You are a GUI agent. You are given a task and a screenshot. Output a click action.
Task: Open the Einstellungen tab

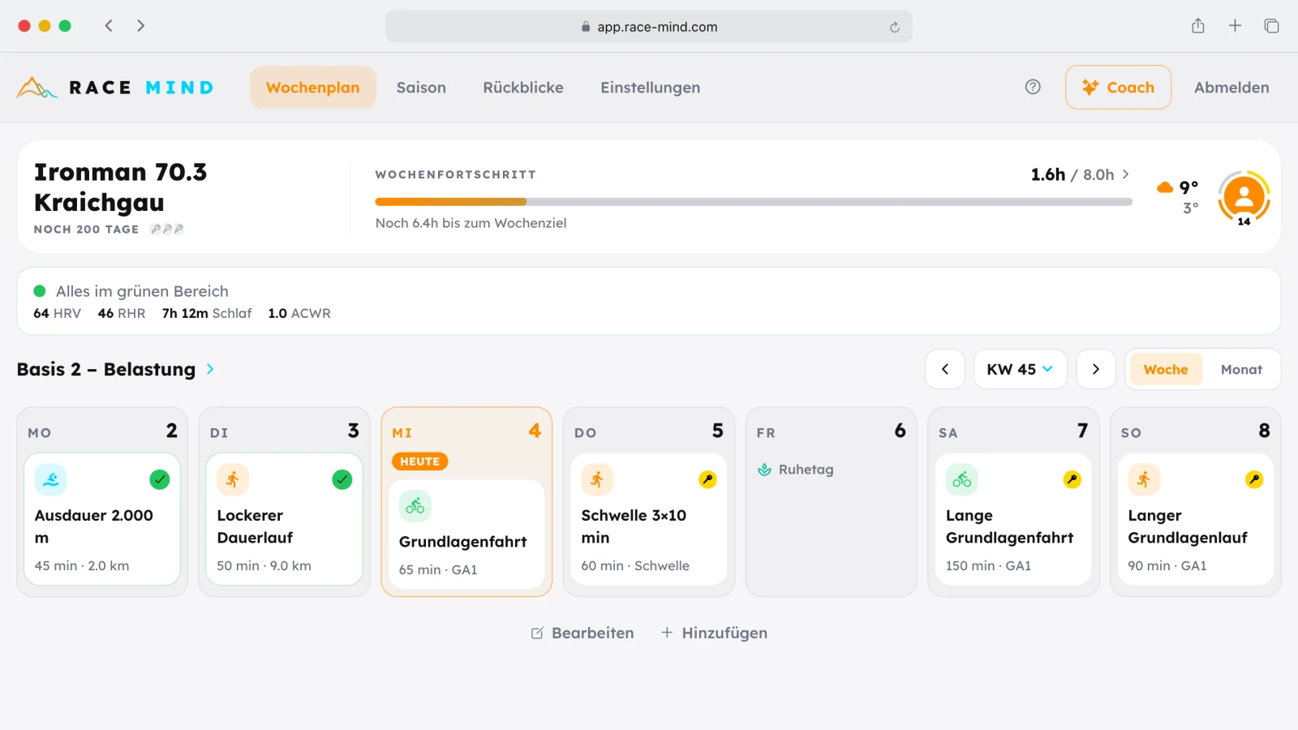(x=650, y=87)
